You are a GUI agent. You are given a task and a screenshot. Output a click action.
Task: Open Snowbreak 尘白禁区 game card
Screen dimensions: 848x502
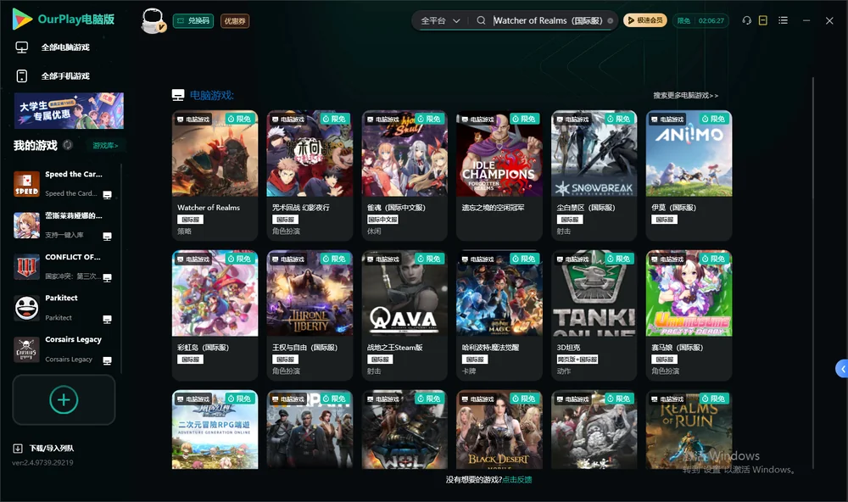[x=594, y=176]
